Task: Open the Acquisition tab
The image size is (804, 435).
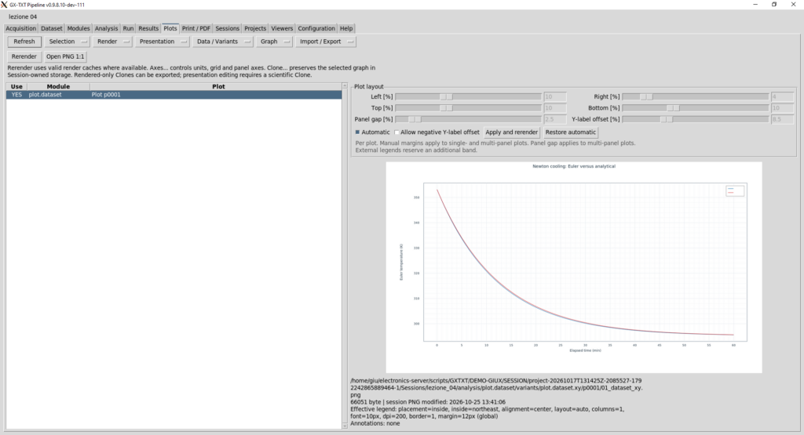Action: click(x=20, y=29)
